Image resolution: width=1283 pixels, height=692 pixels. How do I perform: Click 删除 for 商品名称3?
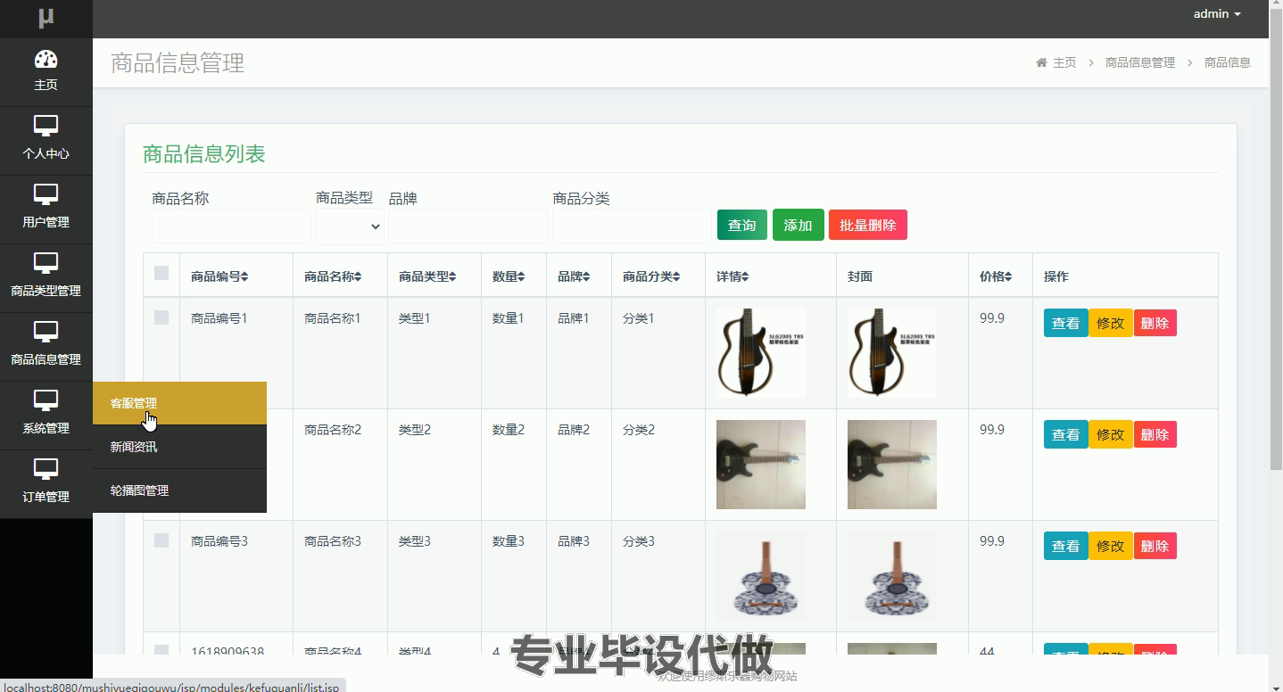(1155, 546)
